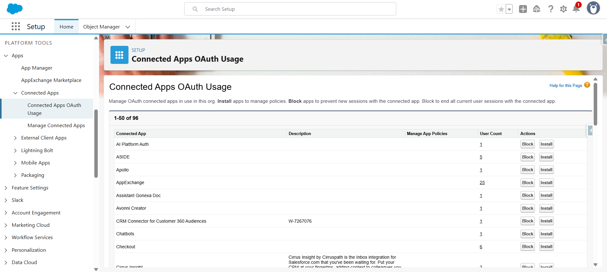
Task: Expand Workflow Services section
Action: (x=6, y=238)
